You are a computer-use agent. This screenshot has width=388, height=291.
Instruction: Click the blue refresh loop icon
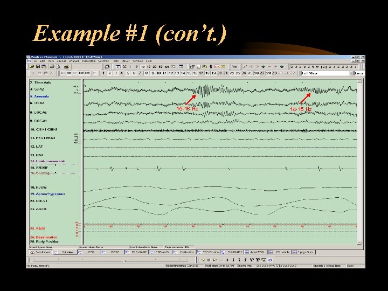(x=270, y=260)
